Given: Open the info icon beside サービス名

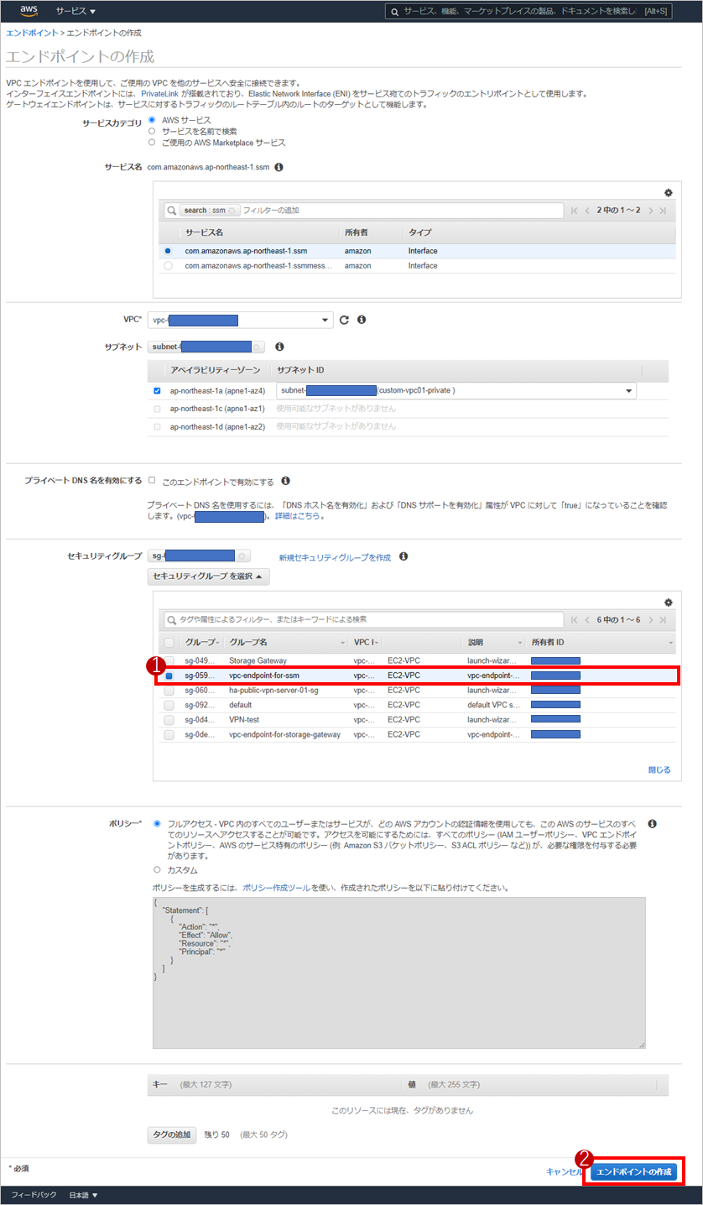Looking at the screenshot, I should tap(279, 167).
